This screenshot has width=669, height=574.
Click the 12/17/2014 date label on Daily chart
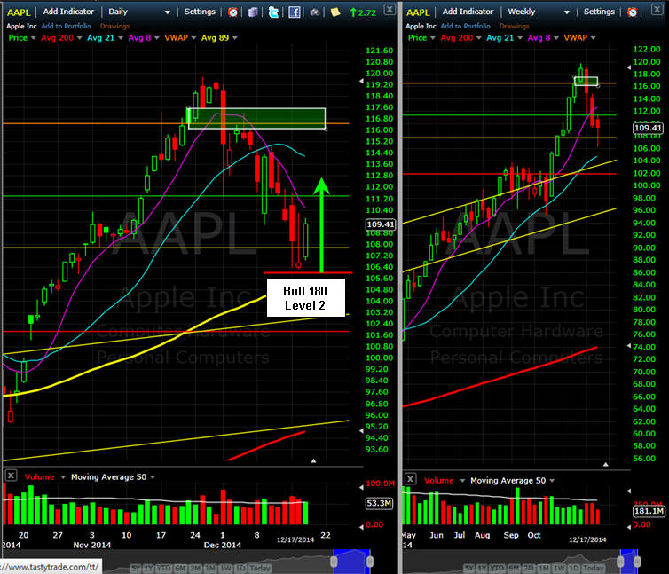[295, 539]
